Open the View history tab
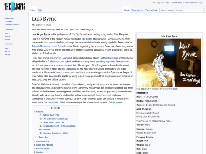 click(x=151, y=10)
